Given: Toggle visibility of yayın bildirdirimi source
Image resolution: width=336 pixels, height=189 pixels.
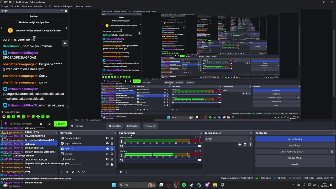Looking at the screenshot, I should pyautogui.click(x=107, y=143).
